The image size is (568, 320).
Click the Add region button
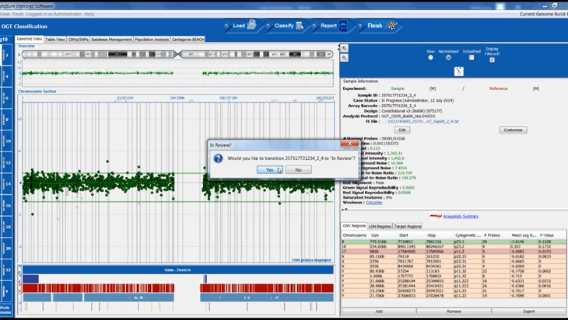coord(379,311)
